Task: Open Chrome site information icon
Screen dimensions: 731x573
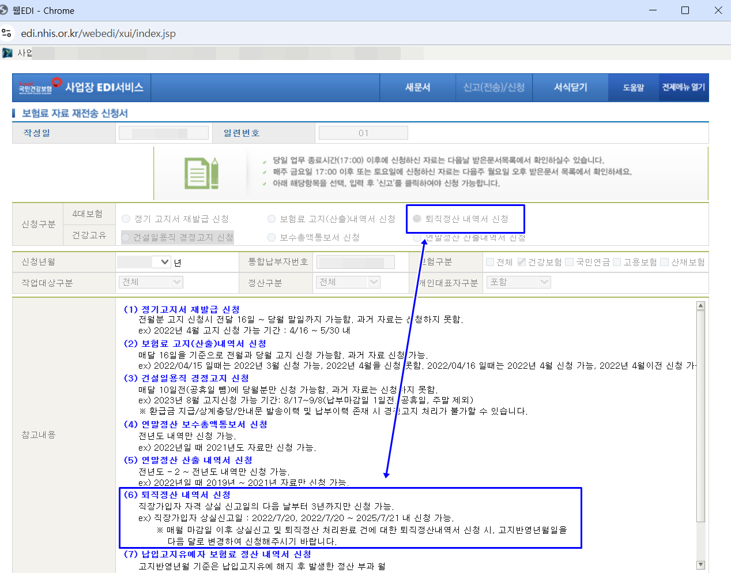Action: point(6,33)
